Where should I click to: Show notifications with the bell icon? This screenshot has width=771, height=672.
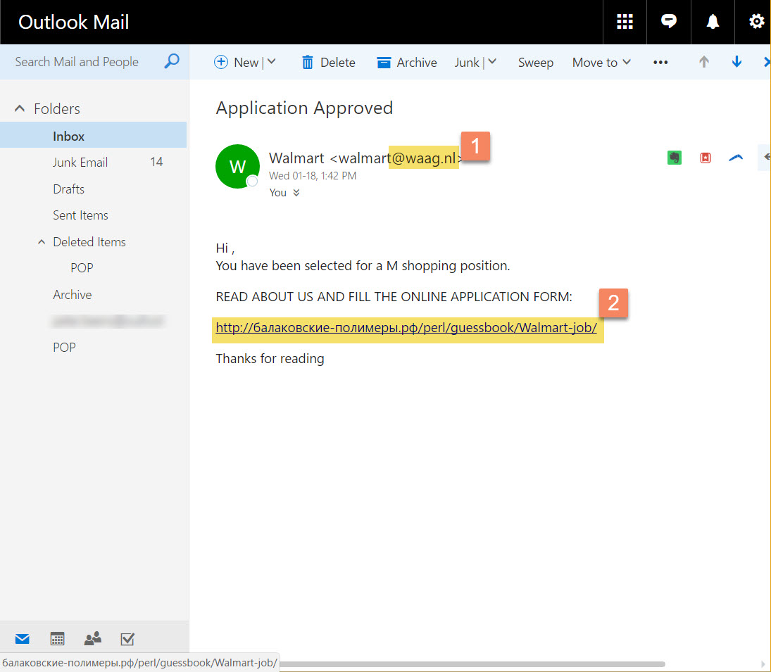pyautogui.click(x=713, y=22)
